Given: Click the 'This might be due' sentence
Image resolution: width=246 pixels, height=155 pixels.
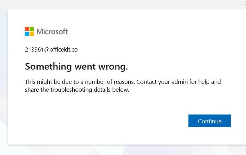Looking at the screenshot, I should pyautogui.click(x=80, y=82).
